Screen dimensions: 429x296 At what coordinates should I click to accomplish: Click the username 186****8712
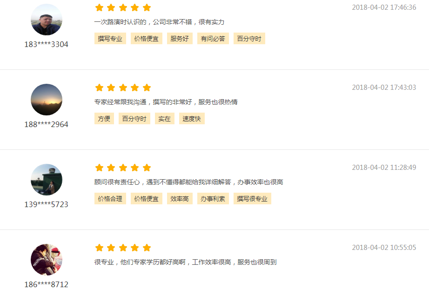pos(46,284)
